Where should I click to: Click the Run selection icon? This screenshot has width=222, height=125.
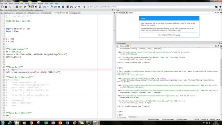tap(36, 7)
